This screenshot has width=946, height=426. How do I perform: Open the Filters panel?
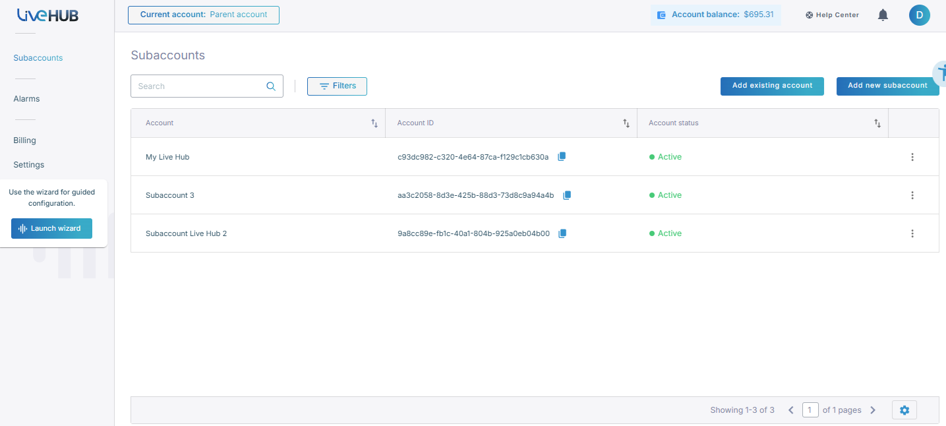tap(337, 86)
